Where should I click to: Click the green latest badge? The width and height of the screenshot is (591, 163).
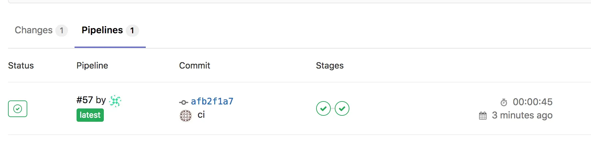click(90, 115)
